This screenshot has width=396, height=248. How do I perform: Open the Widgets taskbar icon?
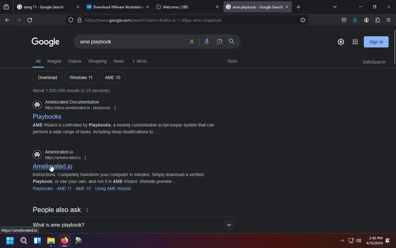tap(37, 241)
